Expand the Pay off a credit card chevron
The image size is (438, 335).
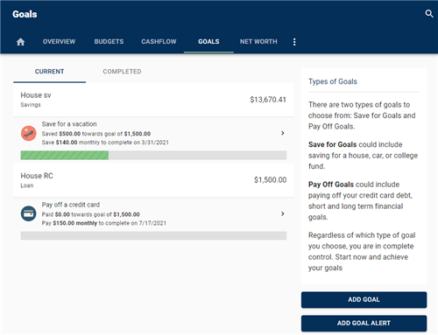(282, 213)
